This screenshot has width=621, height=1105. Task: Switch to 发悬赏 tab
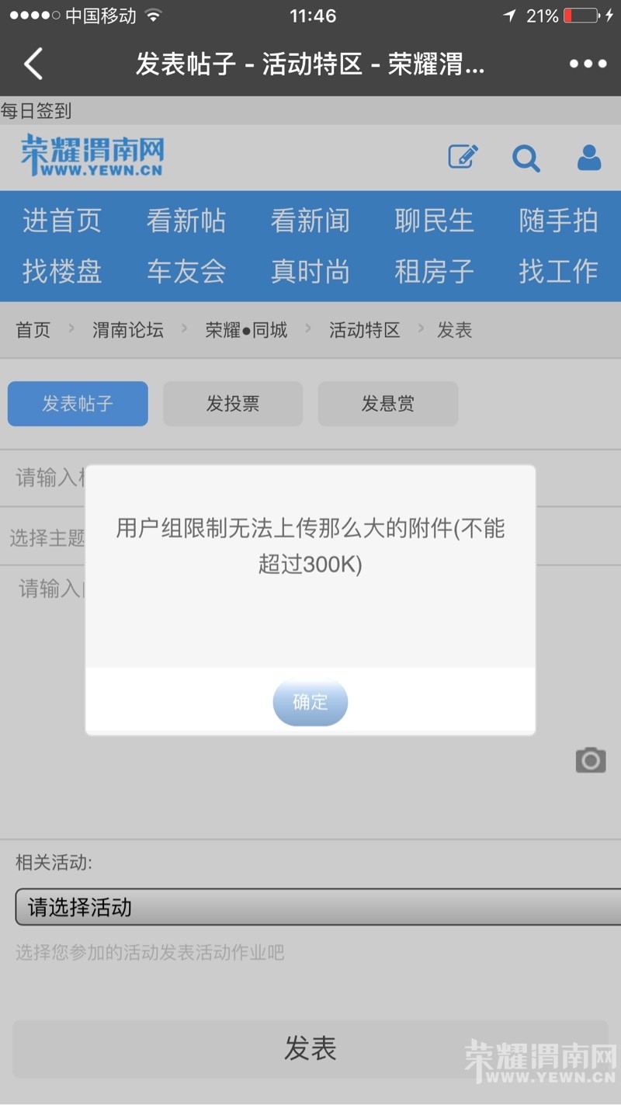coord(388,404)
